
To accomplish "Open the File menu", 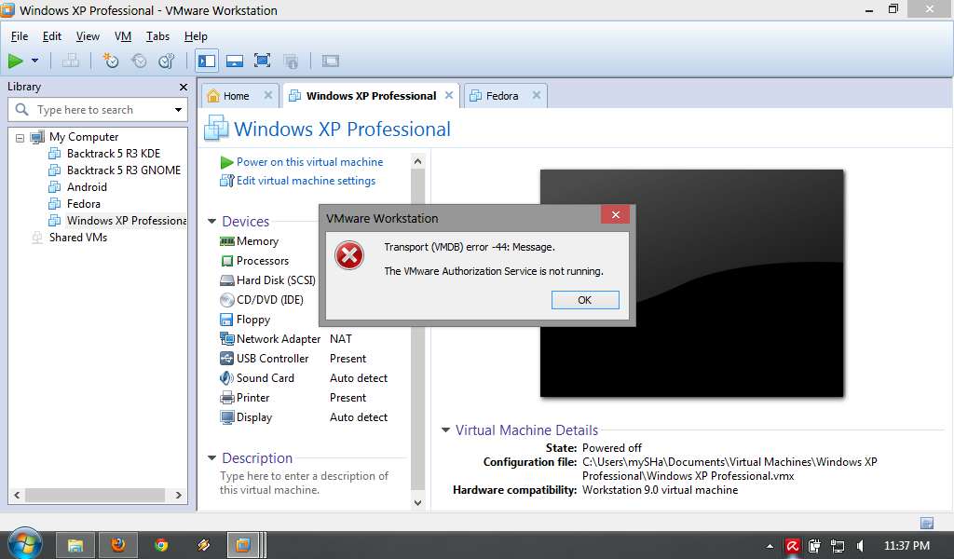I will [20, 36].
